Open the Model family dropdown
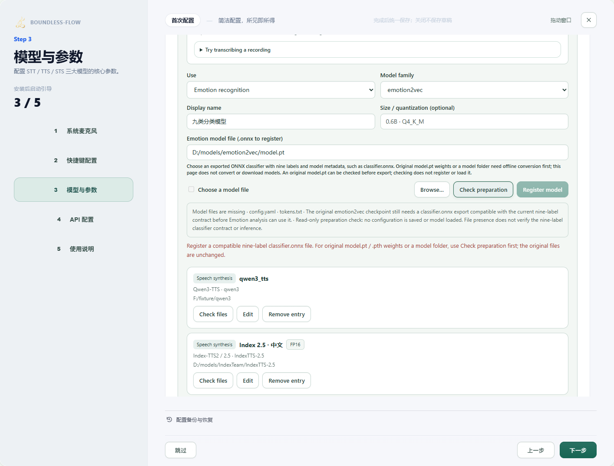The image size is (614, 466). coord(474,90)
